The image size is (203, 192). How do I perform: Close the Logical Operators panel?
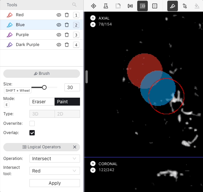[x=75, y=147]
